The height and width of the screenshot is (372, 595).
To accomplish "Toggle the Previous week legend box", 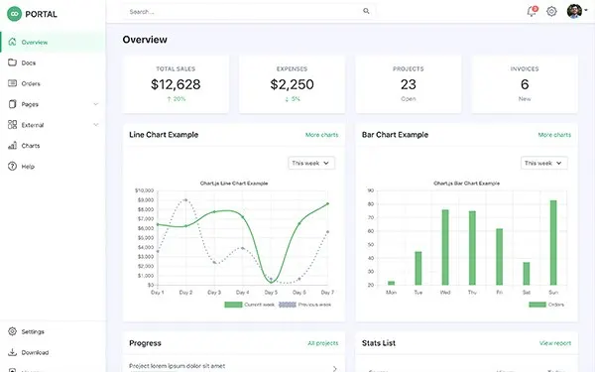I will click(288, 305).
